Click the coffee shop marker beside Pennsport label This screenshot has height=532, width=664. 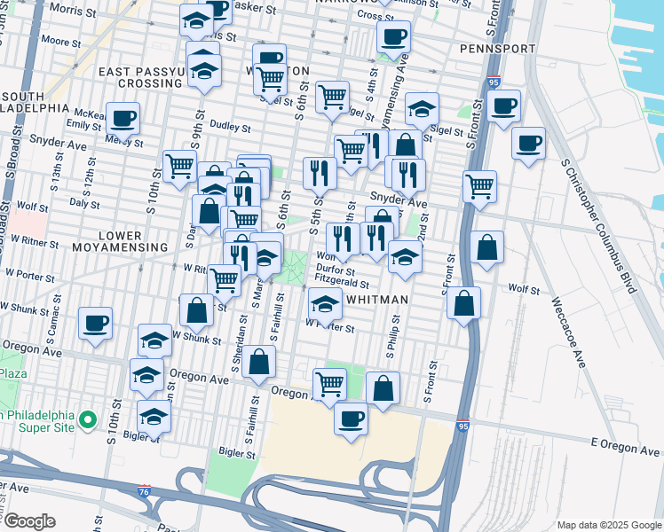(393, 38)
